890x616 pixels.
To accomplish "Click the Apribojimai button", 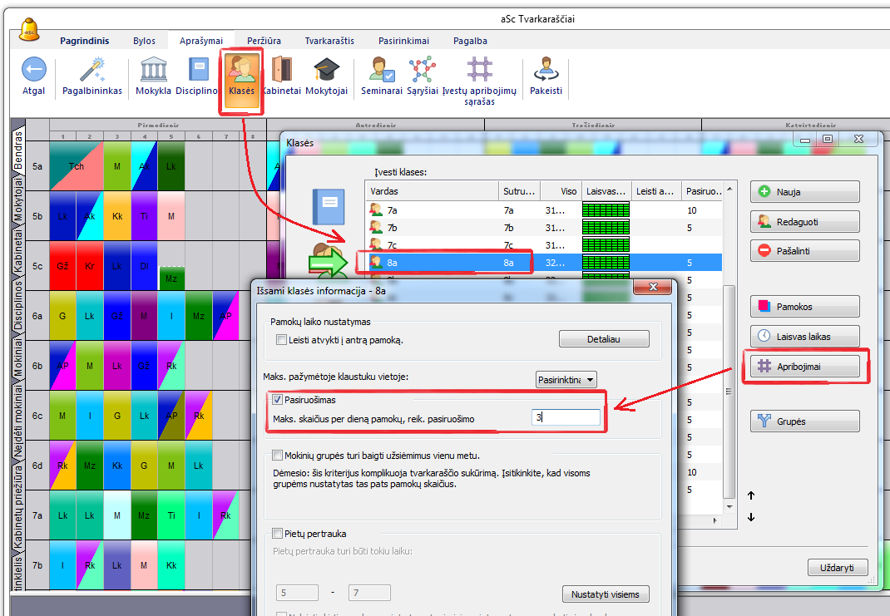I will 804,367.
